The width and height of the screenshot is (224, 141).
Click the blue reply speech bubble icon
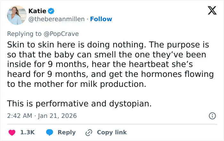coord(50,132)
